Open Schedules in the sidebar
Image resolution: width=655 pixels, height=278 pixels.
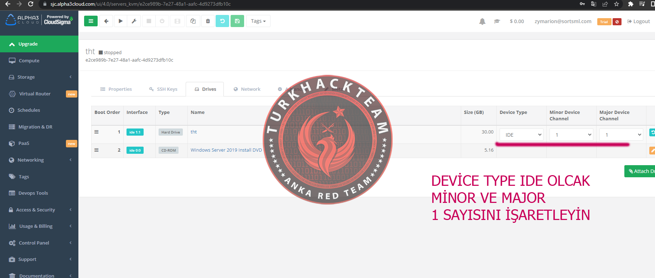coord(39,110)
